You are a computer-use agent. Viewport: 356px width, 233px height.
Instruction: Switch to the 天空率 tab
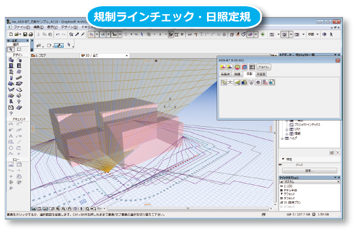tap(261, 74)
